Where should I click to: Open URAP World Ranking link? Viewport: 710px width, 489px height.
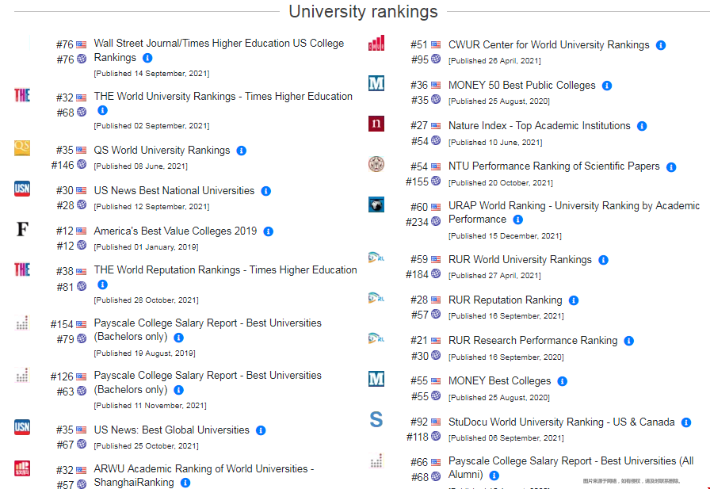(x=574, y=206)
